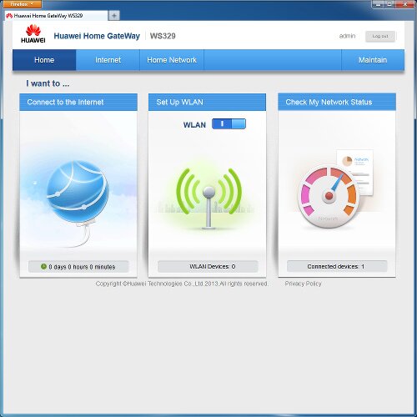Open a new tab with plus icon

(x=114, y=16)
